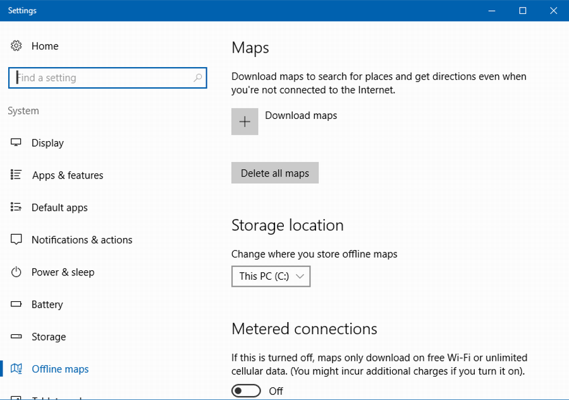Select the Display sidebar icon

16,142
